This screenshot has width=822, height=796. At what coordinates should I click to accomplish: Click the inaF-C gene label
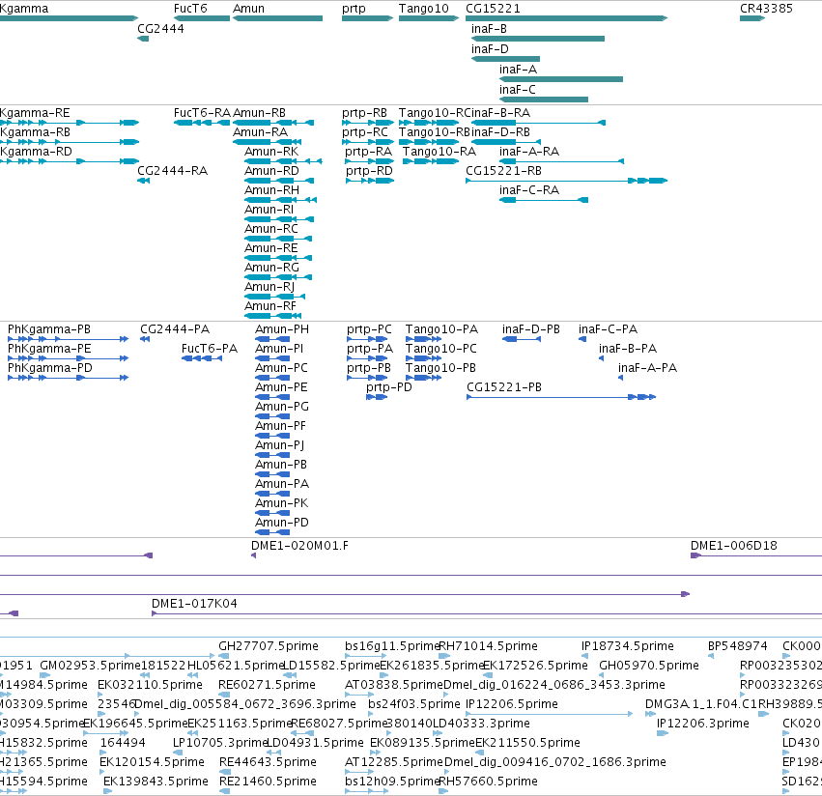tap(518, 90)
